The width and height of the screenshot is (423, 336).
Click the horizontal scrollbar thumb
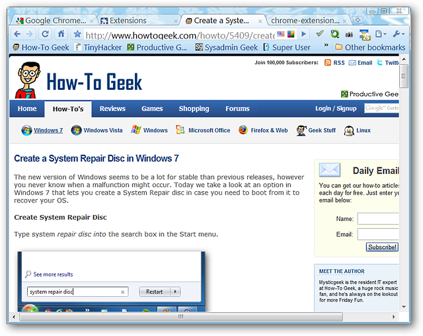(x=181, y=317)
